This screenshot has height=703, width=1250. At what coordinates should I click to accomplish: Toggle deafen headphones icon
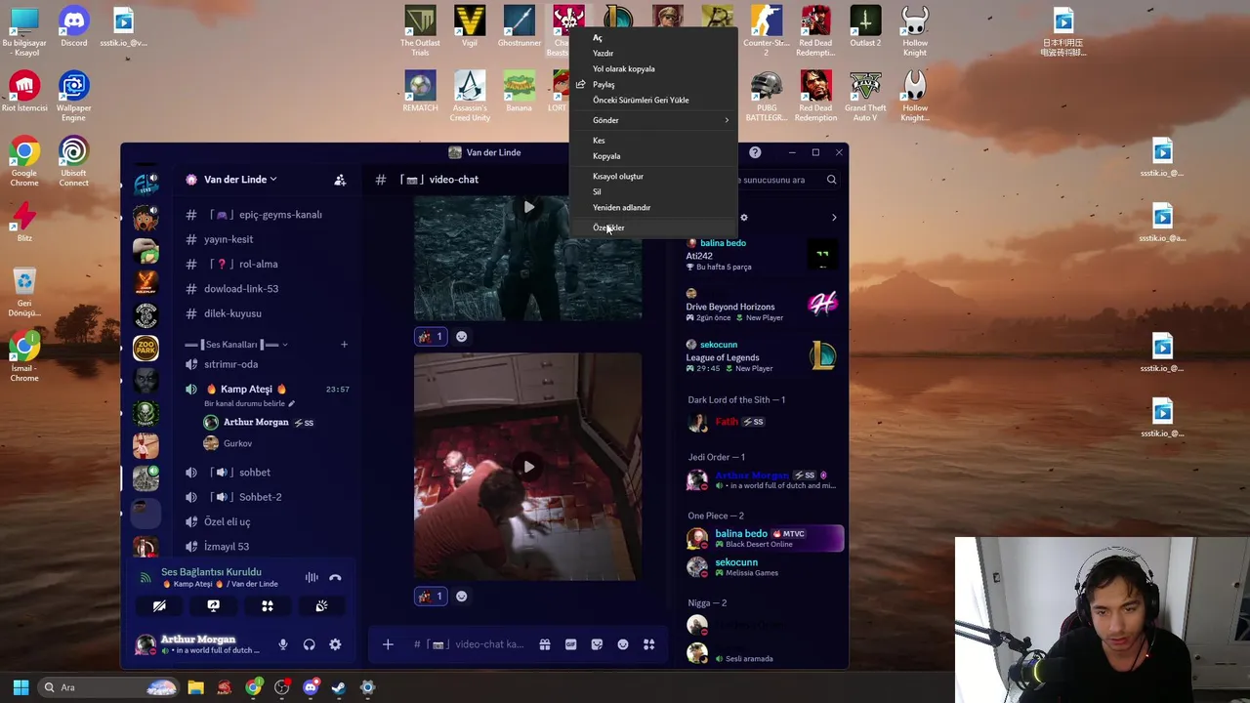[309, 644]
